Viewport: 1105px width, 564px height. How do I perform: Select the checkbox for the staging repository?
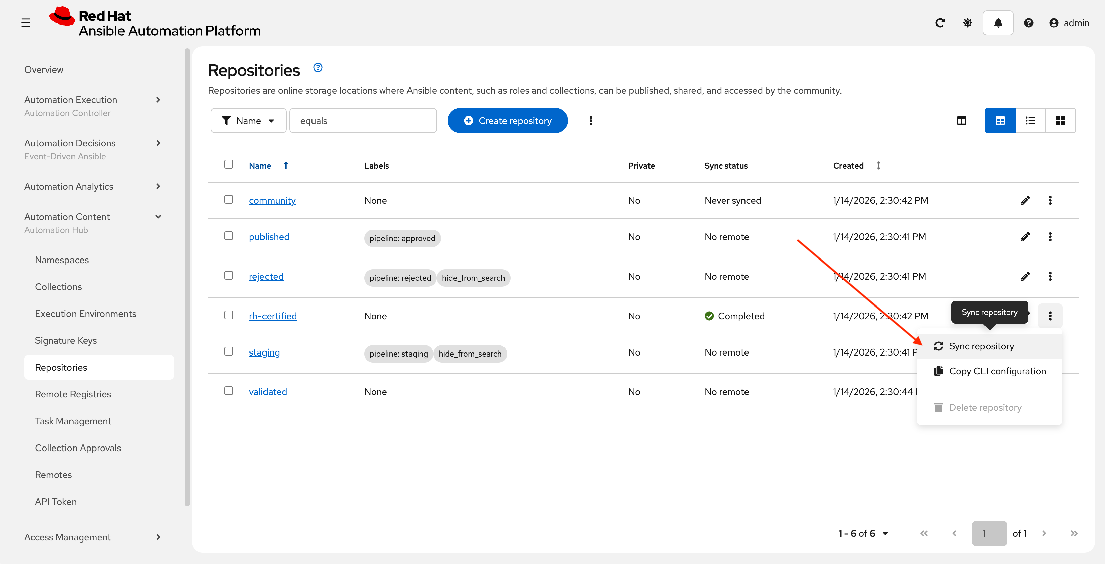[x=229, y=351]
